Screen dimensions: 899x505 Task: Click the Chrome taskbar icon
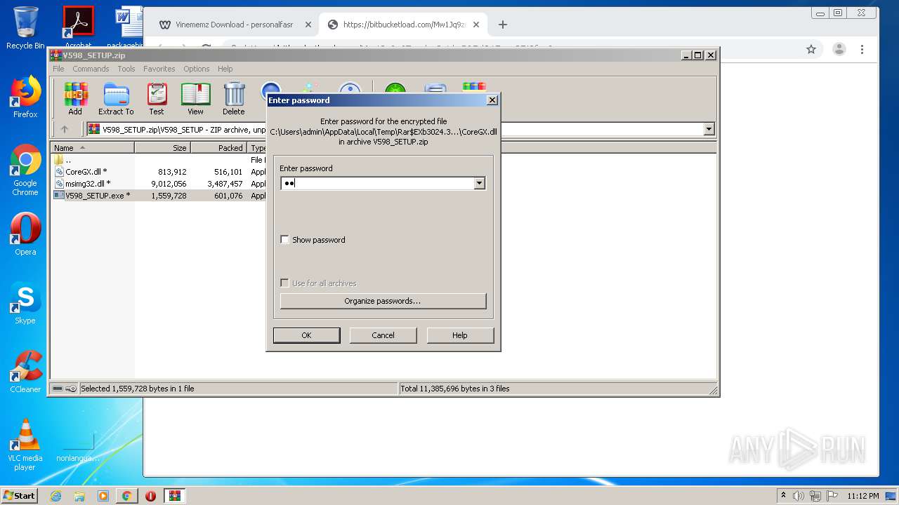[126, 496]
